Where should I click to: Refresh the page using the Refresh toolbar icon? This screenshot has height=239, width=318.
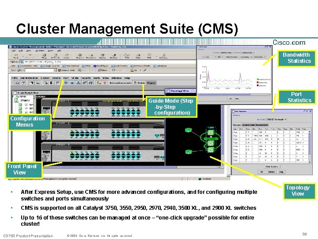[55, 56]
